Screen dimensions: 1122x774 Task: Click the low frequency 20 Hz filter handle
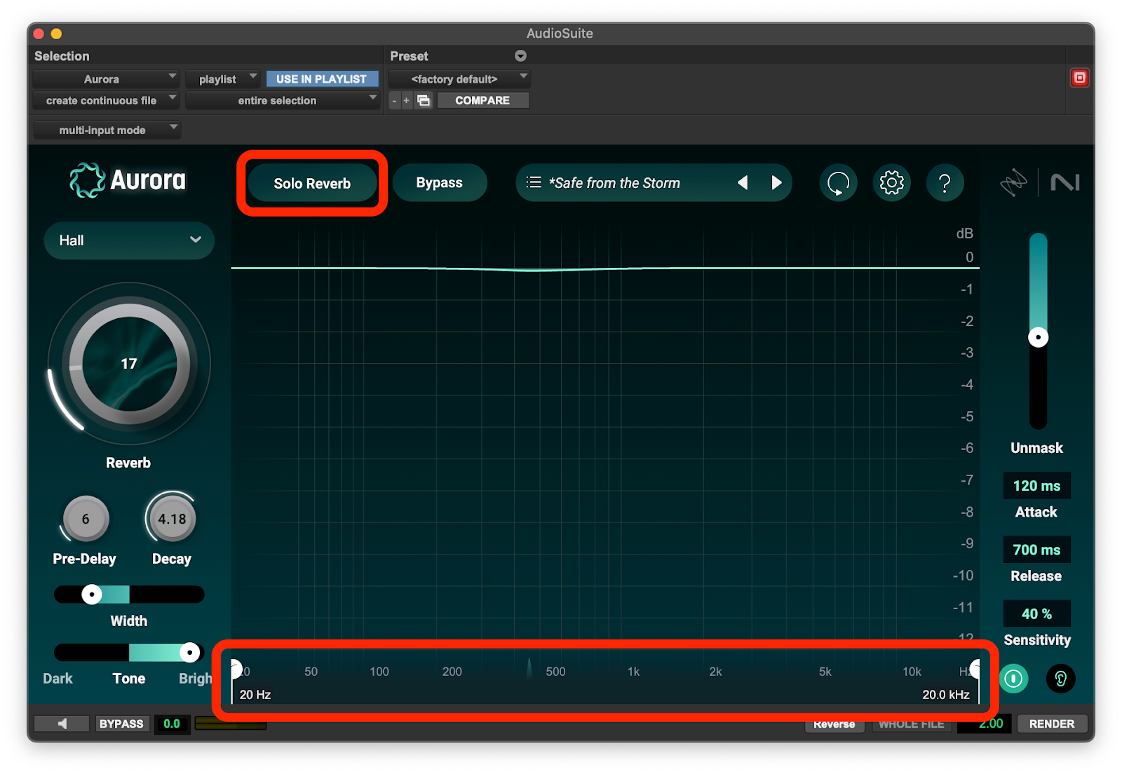pyautogui.click(x=236, y=670)
